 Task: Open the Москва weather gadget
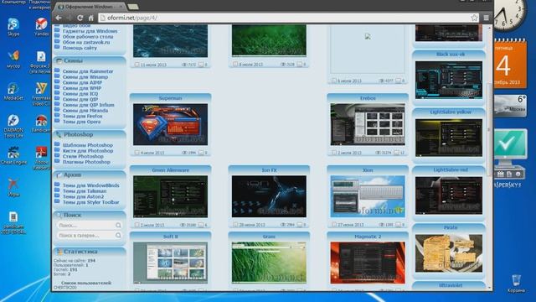pyautogui.click(x=510, y=106)
